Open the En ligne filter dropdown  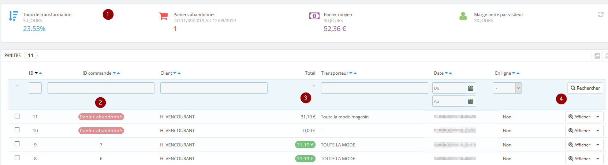507,88
